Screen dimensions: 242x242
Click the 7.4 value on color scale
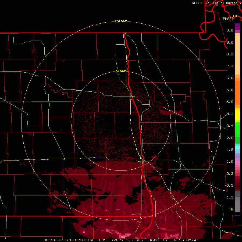click(230, 66)
